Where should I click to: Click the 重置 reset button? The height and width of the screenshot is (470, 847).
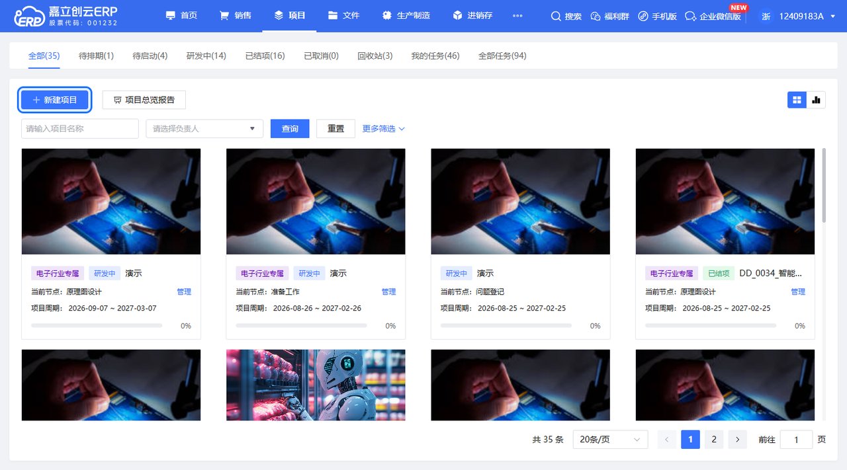[x=336, y=129]
